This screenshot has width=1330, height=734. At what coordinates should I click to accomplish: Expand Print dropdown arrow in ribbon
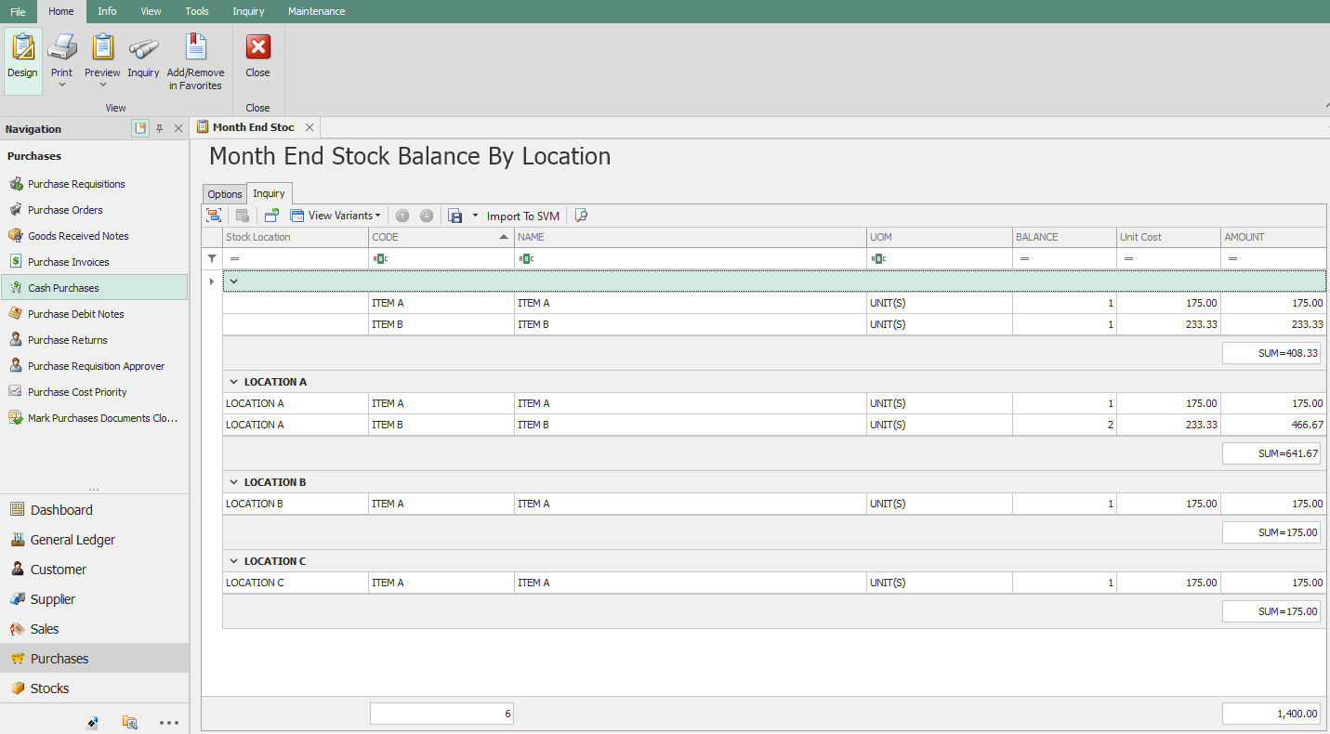[62, 85]
